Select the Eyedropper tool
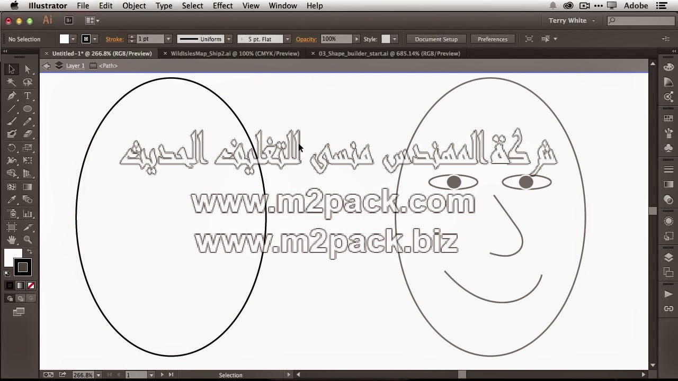The image size is (678, 381). tap(12, 200)
